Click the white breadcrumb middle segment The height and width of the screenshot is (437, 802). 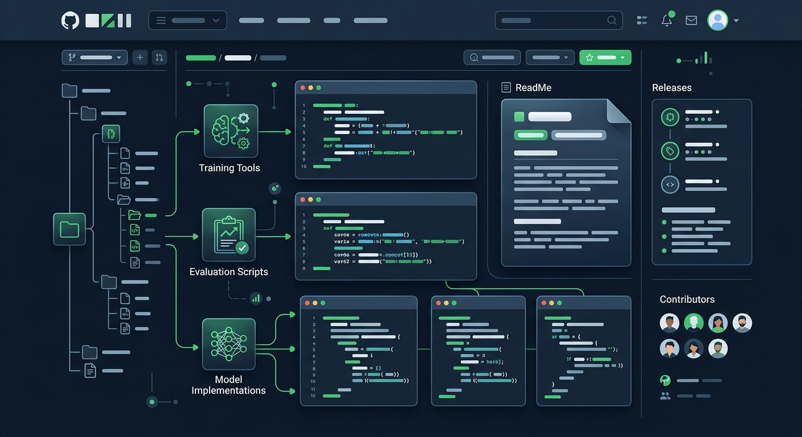click(238, 57)
